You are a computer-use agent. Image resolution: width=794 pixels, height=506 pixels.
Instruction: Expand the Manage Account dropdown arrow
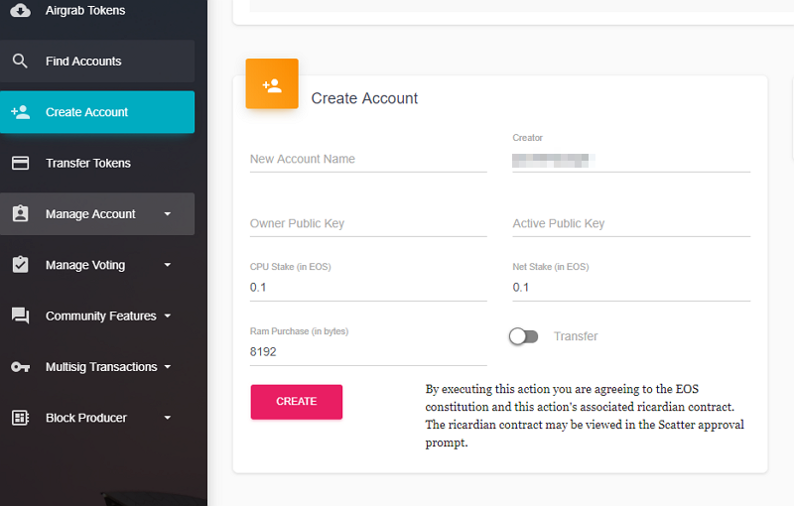[167, 214]
